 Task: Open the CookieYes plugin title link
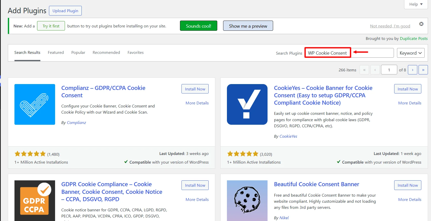pos(323,95)
